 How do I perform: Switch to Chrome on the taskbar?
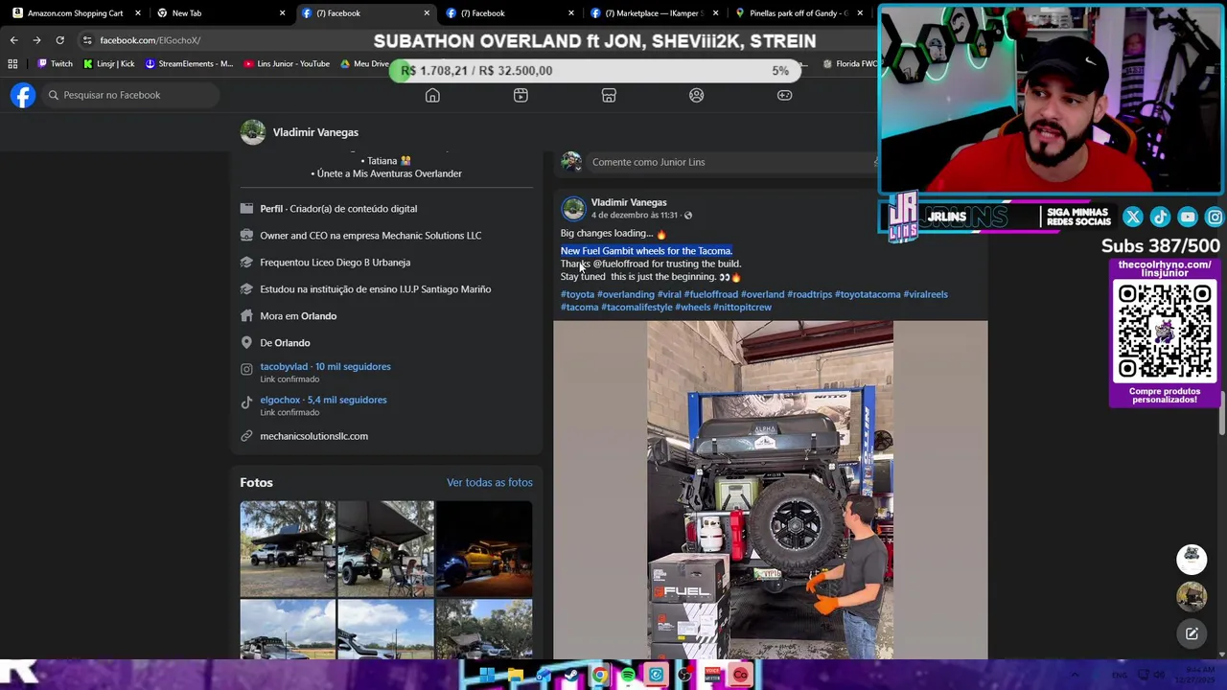[x=599, y=676]
